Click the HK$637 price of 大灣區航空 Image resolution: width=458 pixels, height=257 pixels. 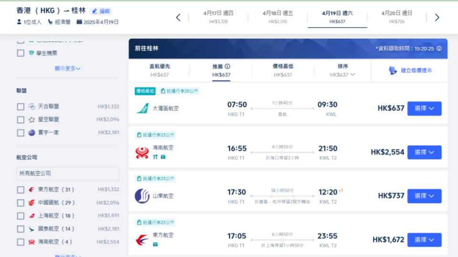point(391,109)
